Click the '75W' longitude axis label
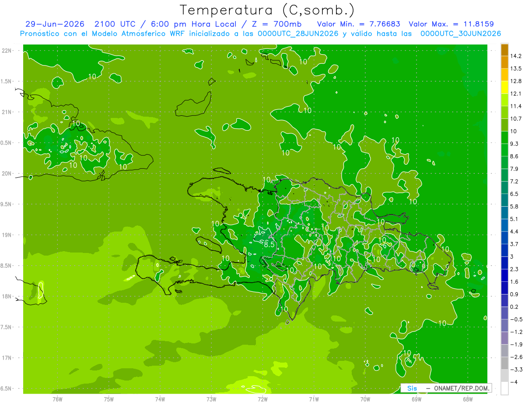 coord(108,399)
